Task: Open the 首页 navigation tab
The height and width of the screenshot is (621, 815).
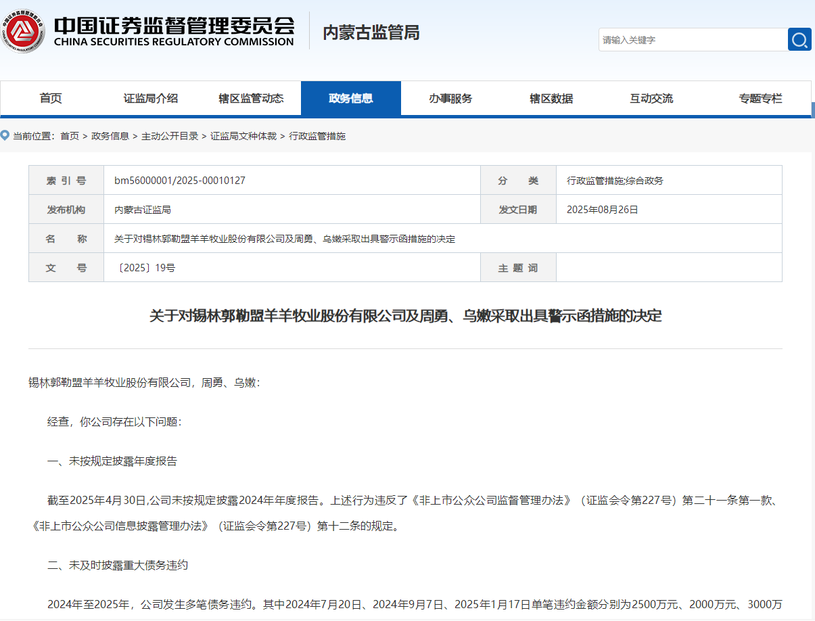Action: click(51, 99)
